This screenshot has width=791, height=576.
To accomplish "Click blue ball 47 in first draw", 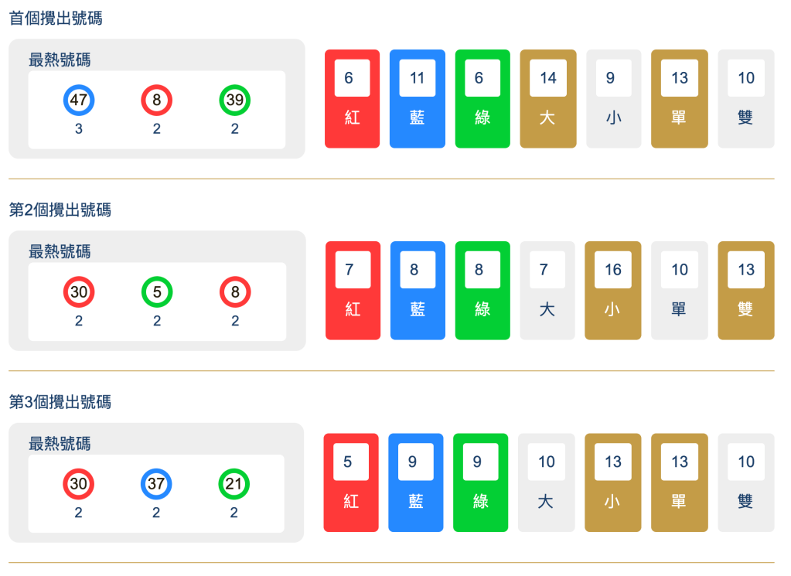I will point(79,100).
